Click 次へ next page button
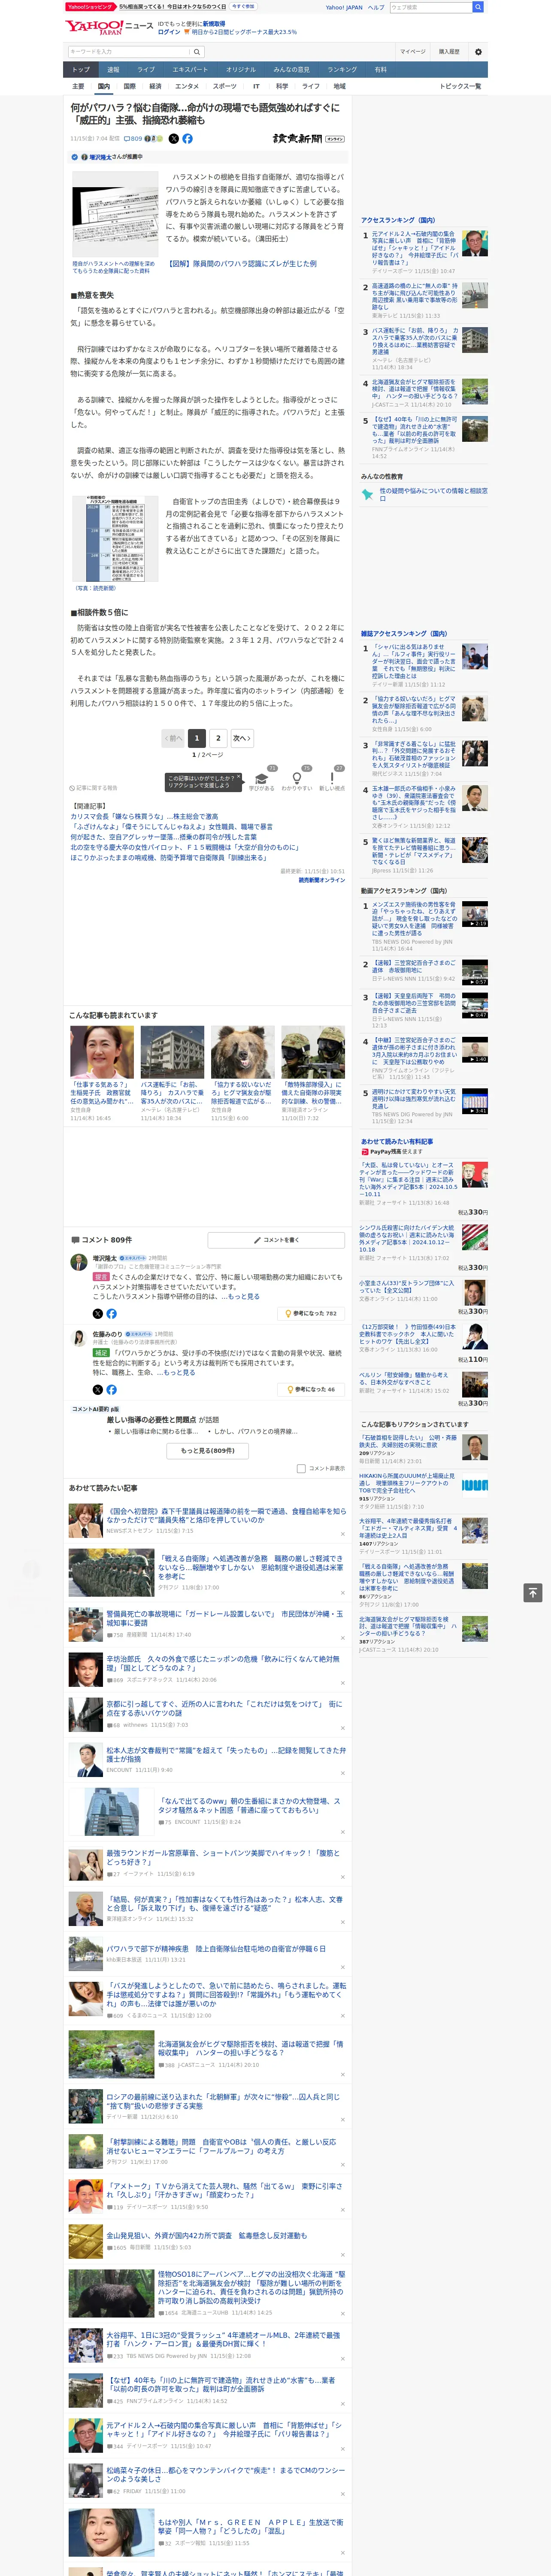 coord(242,738)
